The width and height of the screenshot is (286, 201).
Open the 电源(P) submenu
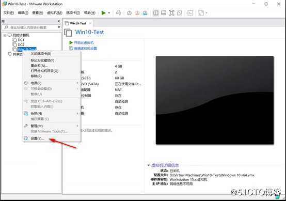click(x=52, y=83)
